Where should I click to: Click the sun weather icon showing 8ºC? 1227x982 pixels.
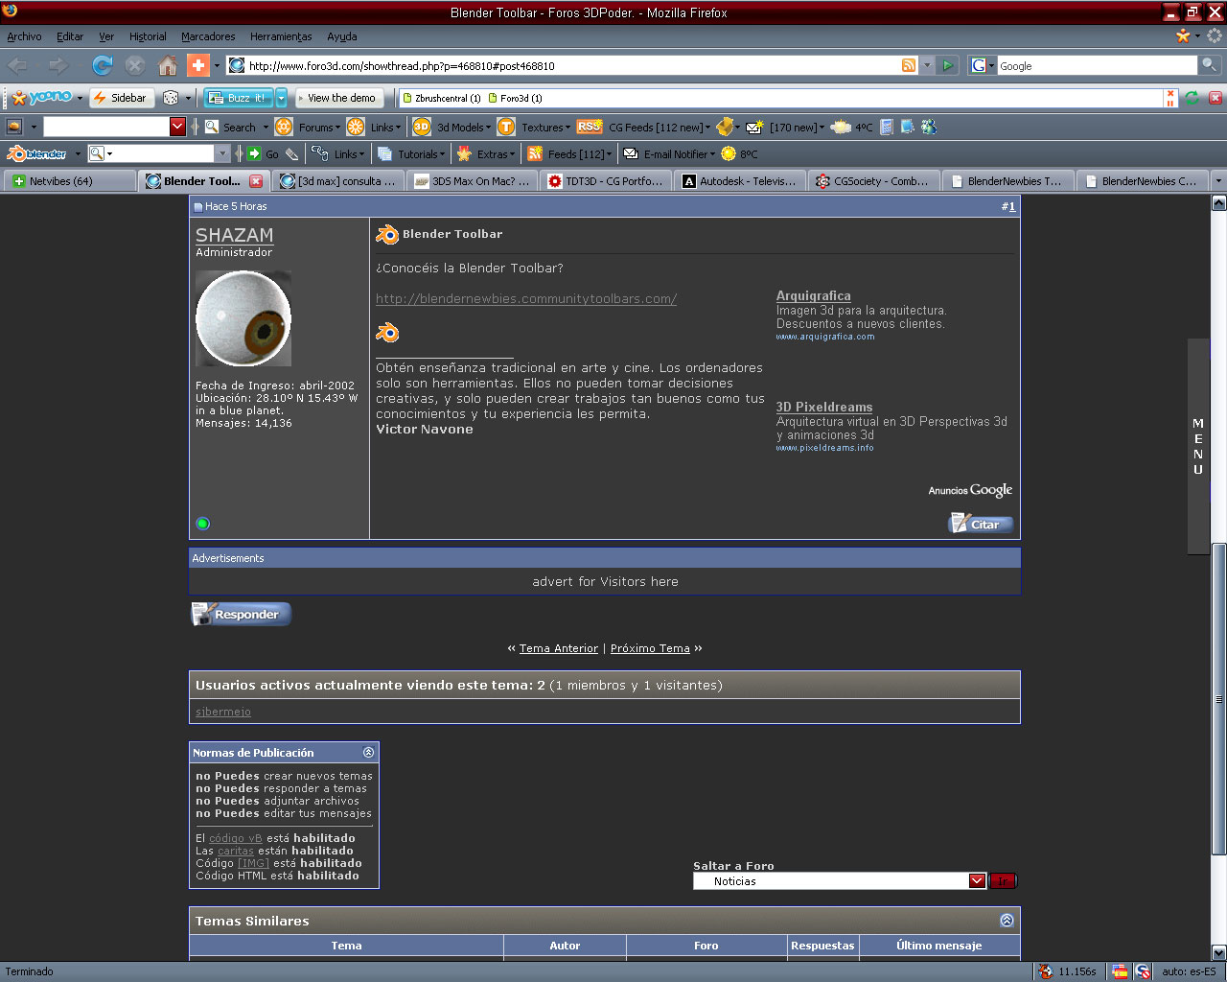(x=729, y=153)
